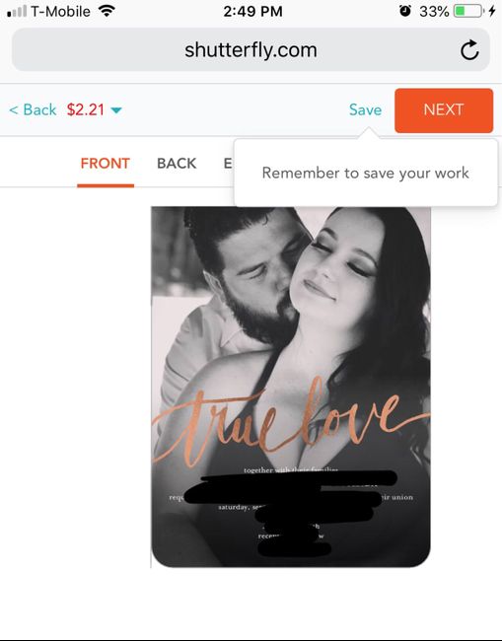Expand the price dropdown arrow
The height and width of the screenshot is (641, 502).
pyautogui.click(x=116, y=110)
